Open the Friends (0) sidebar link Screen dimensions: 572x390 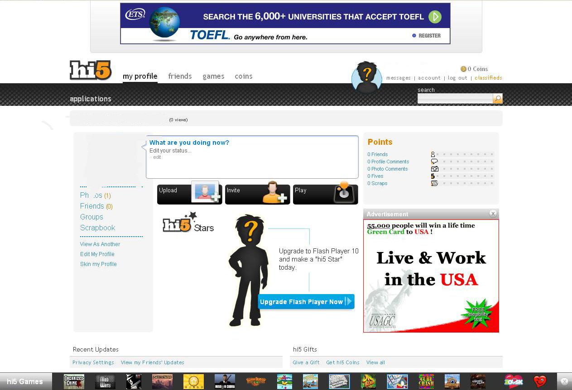point(96,206)
